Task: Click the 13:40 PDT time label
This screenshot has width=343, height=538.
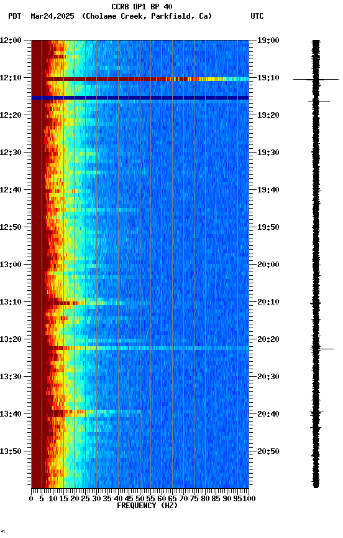Action: click(x=11, y=414)
